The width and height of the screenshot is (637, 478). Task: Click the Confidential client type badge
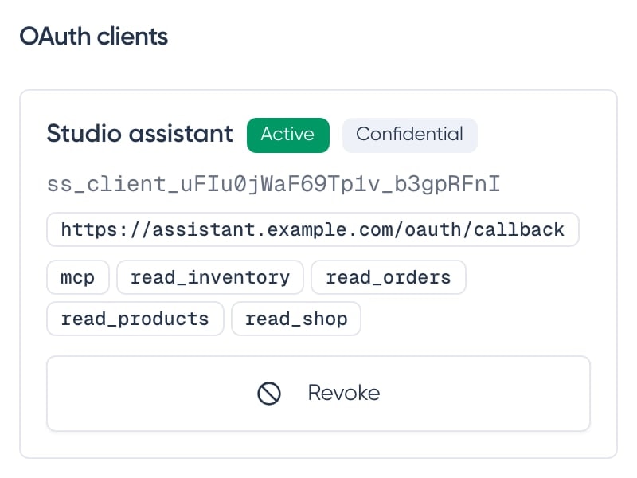point(410,135)
